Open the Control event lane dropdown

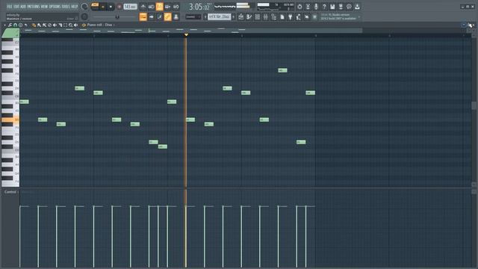coord(11,192)
